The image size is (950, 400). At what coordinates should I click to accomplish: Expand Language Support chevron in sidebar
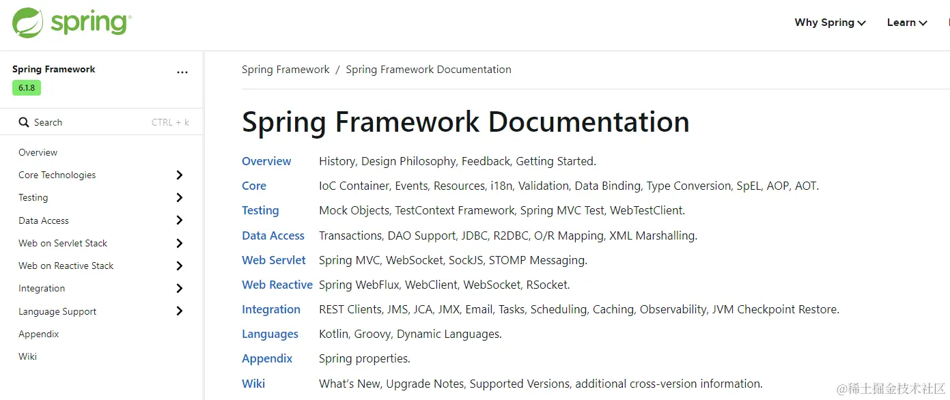point(180,311)
